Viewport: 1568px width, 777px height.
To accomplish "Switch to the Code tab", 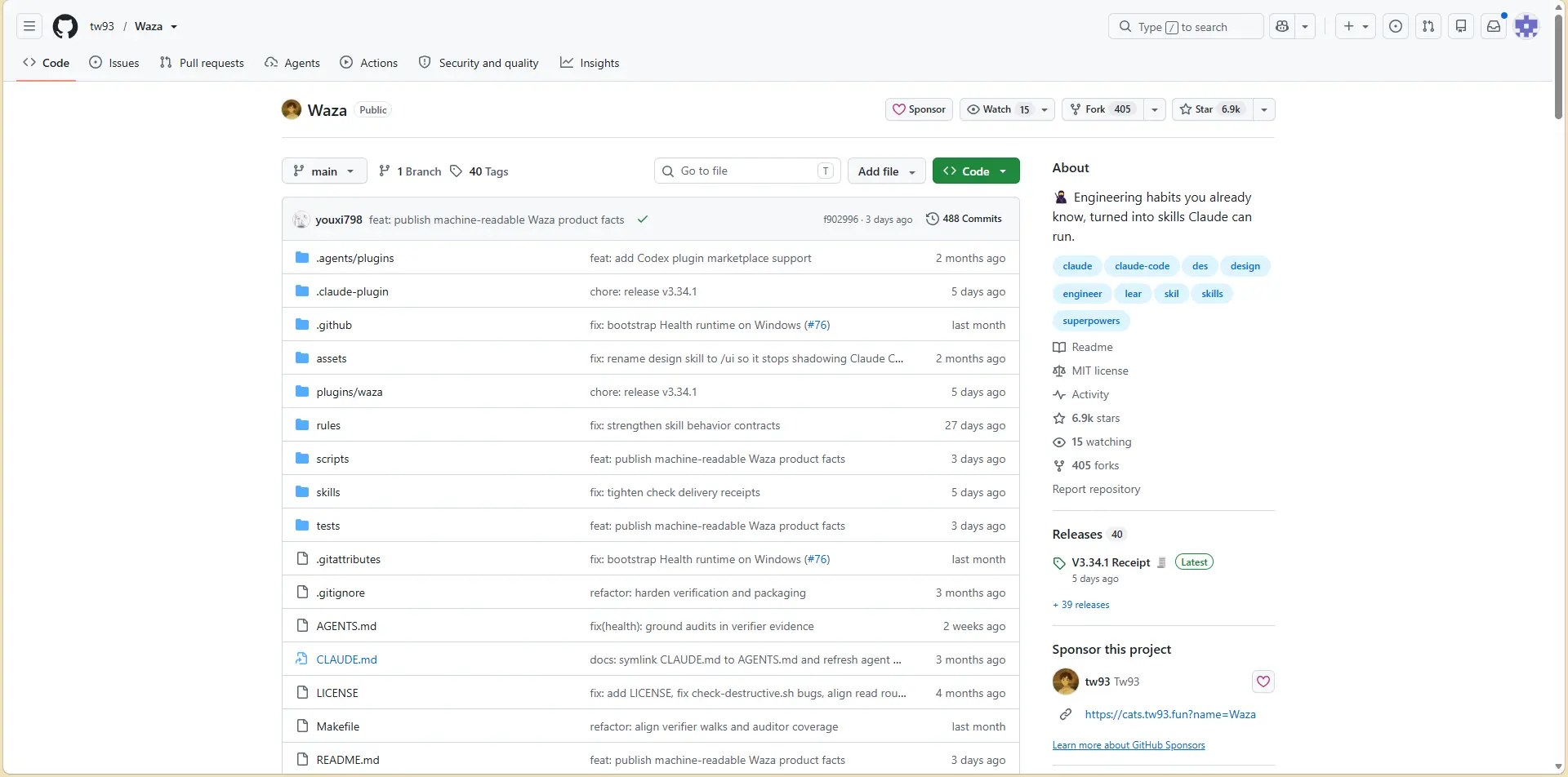I will point(47,63).
